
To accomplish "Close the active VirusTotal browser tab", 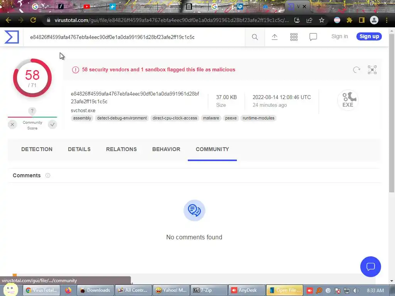I will pyautogui.click(x=304, y=7).
